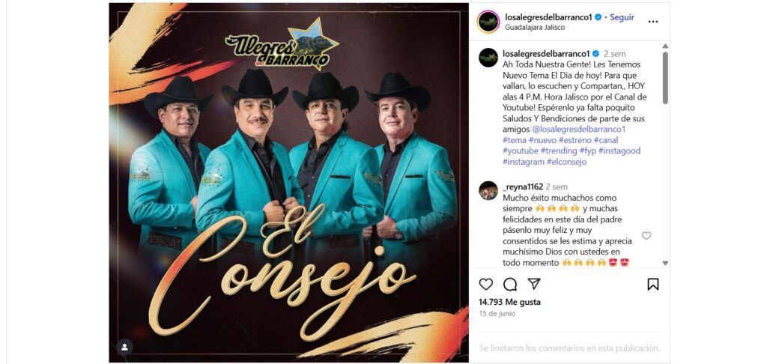Like _reyna1162's comment with the small heart
767x364 pixels.
tap(646, 236)
